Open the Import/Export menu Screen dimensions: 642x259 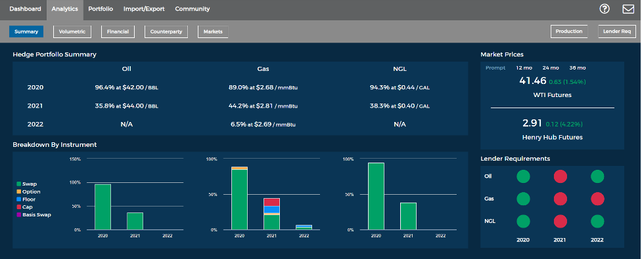point(144,9)
